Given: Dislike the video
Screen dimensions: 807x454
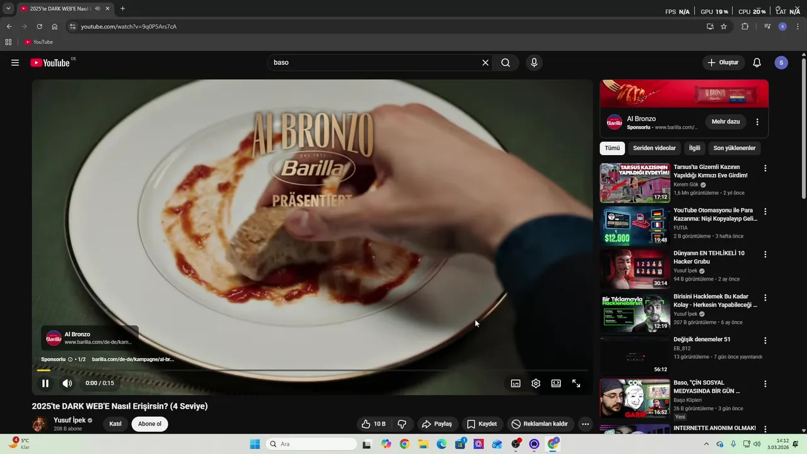Looking at the screenshot, I should pyautogui.click(x=402, y=424).
